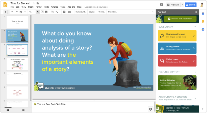Open the Layout dropdown

click(x=92, y=12)
